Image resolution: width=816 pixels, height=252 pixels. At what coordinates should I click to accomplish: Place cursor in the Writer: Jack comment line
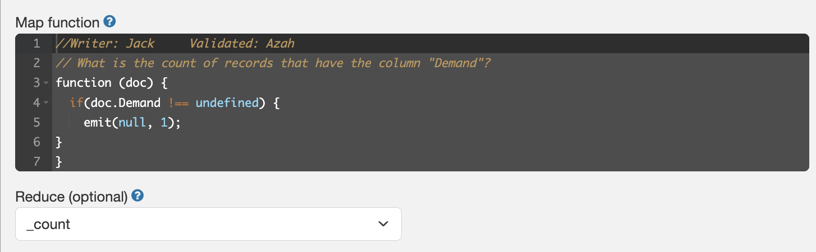175,44
